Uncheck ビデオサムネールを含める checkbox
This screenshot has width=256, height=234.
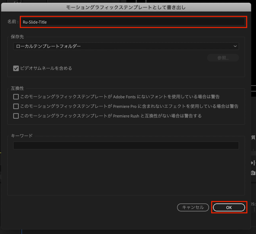(x=16, y=68)
